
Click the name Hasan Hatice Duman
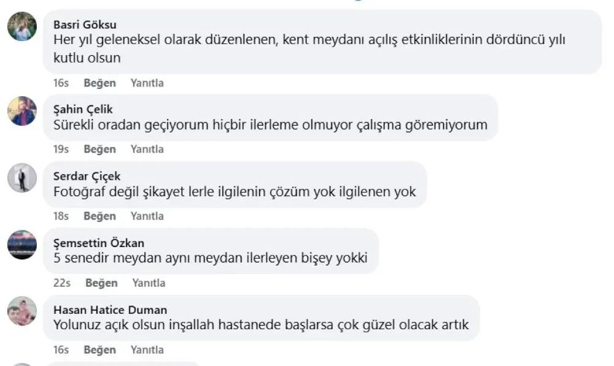(110, 310)
